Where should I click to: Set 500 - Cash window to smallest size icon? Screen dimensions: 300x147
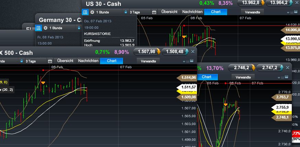click(x=184, y=61)
